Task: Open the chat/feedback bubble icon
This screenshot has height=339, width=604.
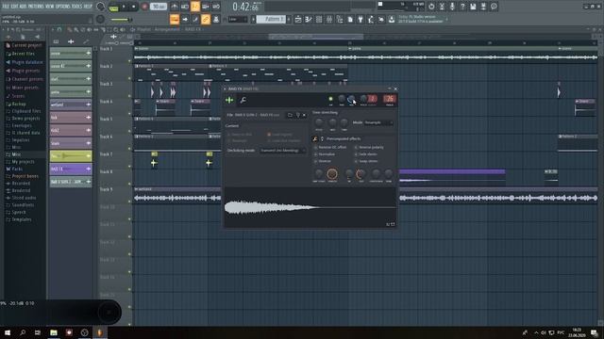Action: click(494, 7)
